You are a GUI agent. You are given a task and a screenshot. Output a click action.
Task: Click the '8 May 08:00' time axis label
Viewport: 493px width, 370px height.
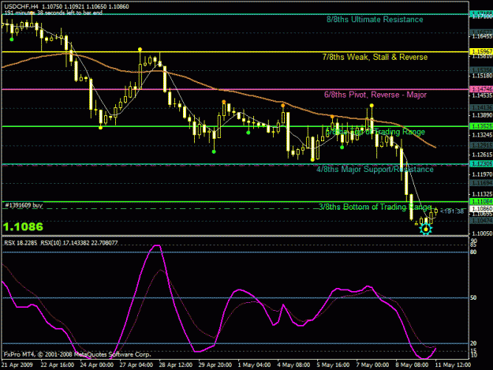(412, 365)
